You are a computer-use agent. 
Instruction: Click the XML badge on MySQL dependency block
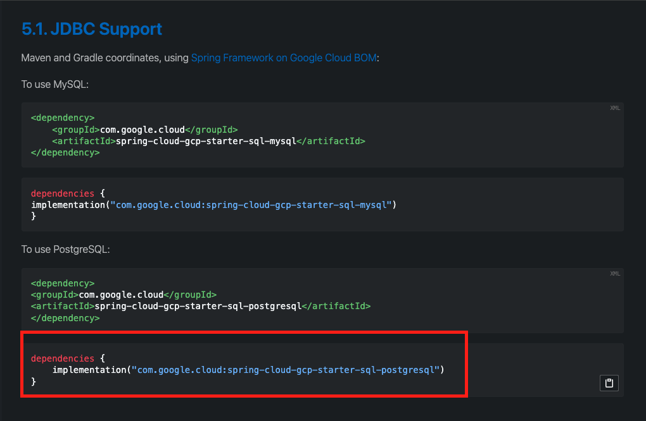pos(614,107)
